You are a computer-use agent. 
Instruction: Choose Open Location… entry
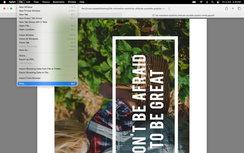coord(47,30)
